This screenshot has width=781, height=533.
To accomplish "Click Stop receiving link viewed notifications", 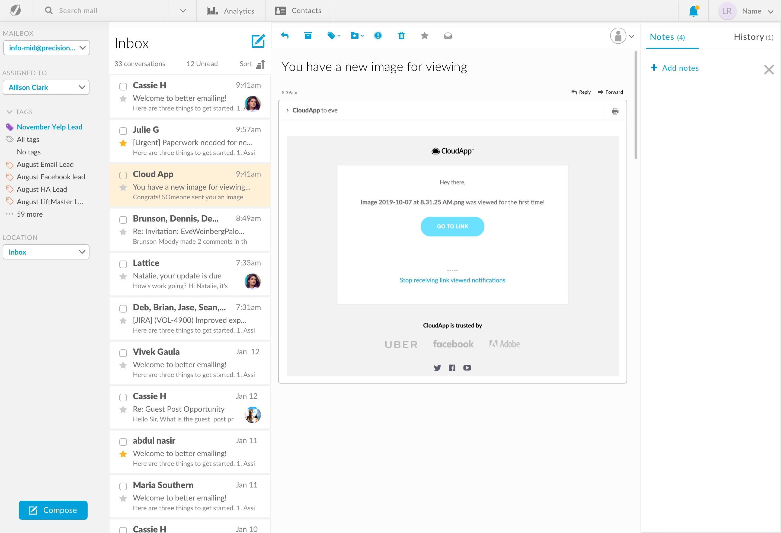I will 452,280.
